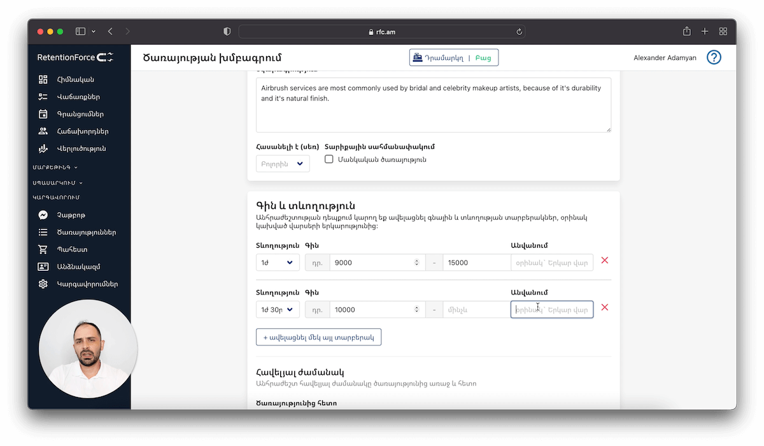Open the Վերլուծություն analytics chart icon

(x=43, y=148)
